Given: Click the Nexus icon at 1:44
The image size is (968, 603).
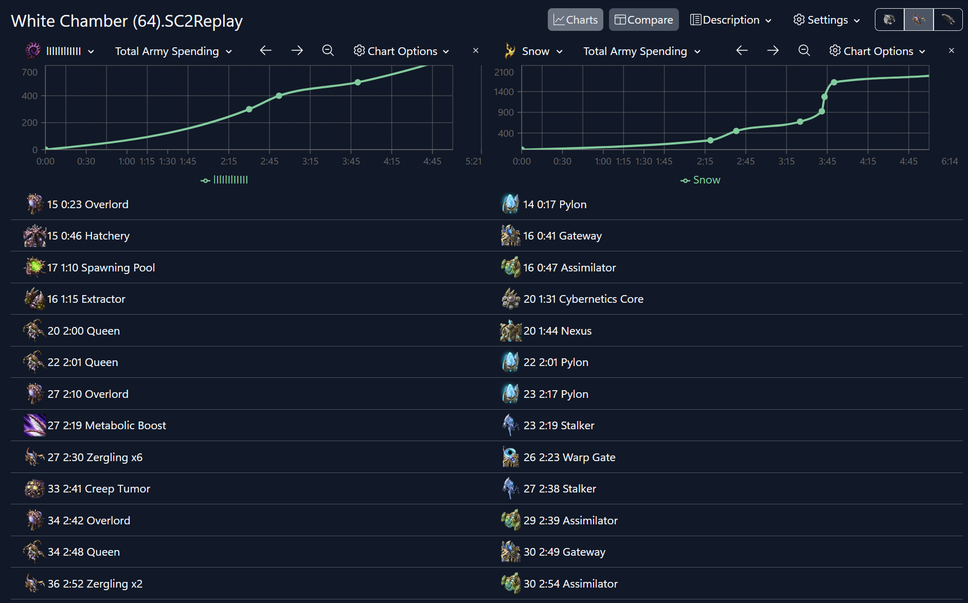Looking at the screenshot, I should click(511, 331).
